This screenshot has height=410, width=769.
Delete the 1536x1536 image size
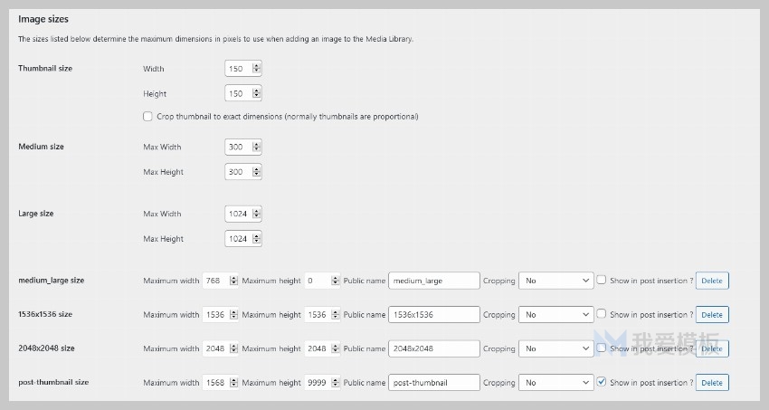(x=712, y=314)
